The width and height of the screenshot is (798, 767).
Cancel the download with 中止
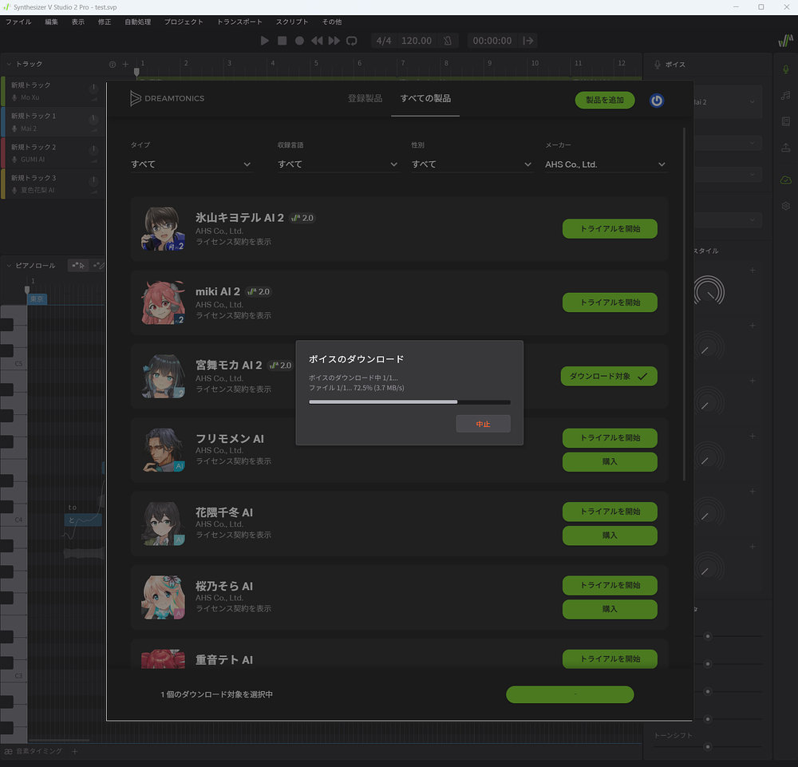click(x=483, y=424)
